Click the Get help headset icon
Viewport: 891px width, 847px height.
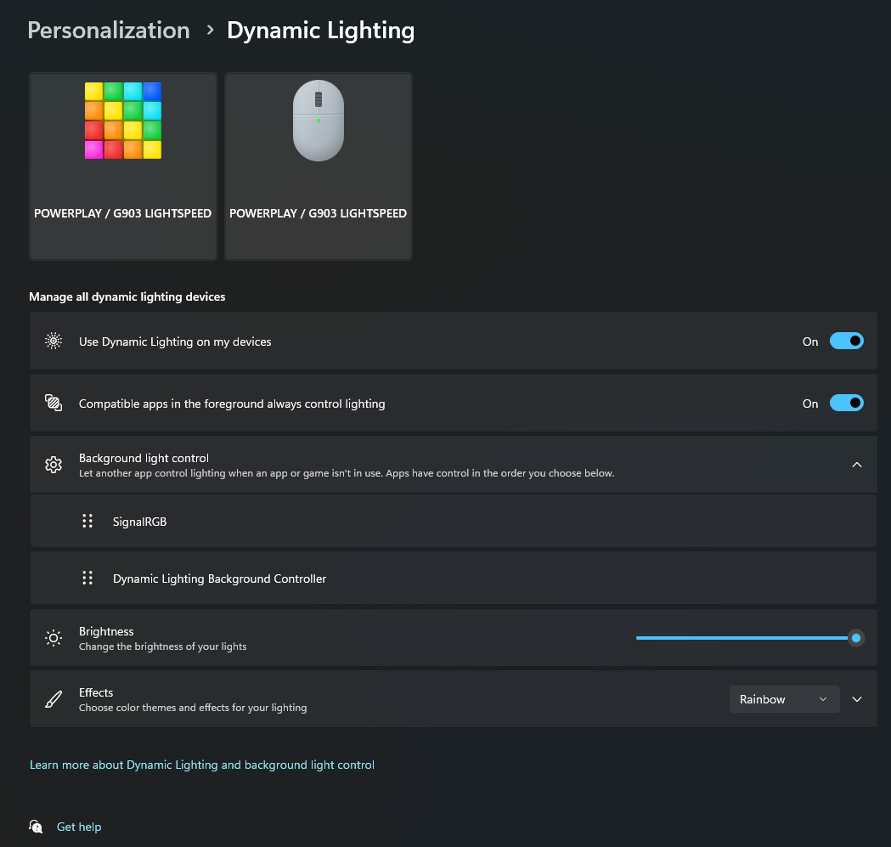coord(36,827)
